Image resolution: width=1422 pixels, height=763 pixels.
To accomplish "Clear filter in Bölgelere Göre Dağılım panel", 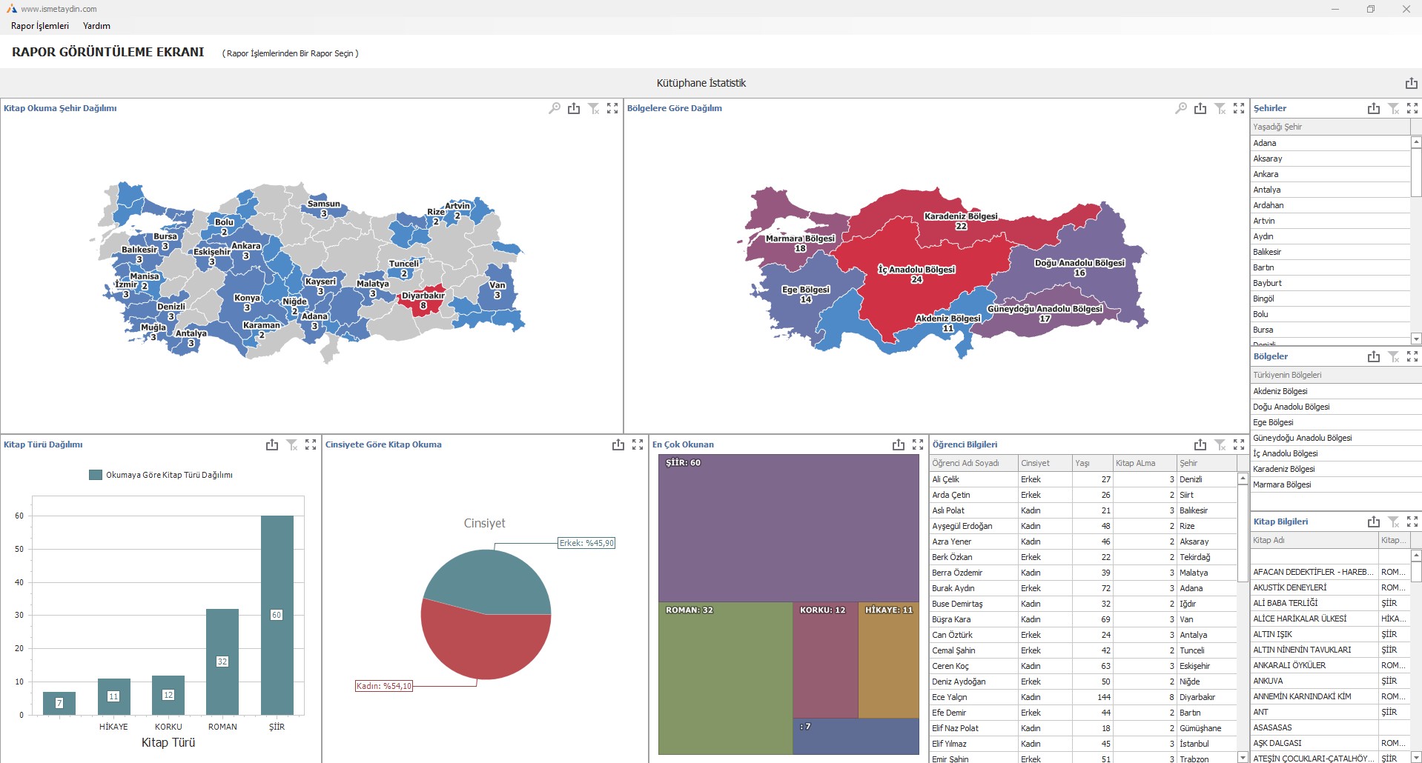I will pyautogui.click(x=1220, y=109).
